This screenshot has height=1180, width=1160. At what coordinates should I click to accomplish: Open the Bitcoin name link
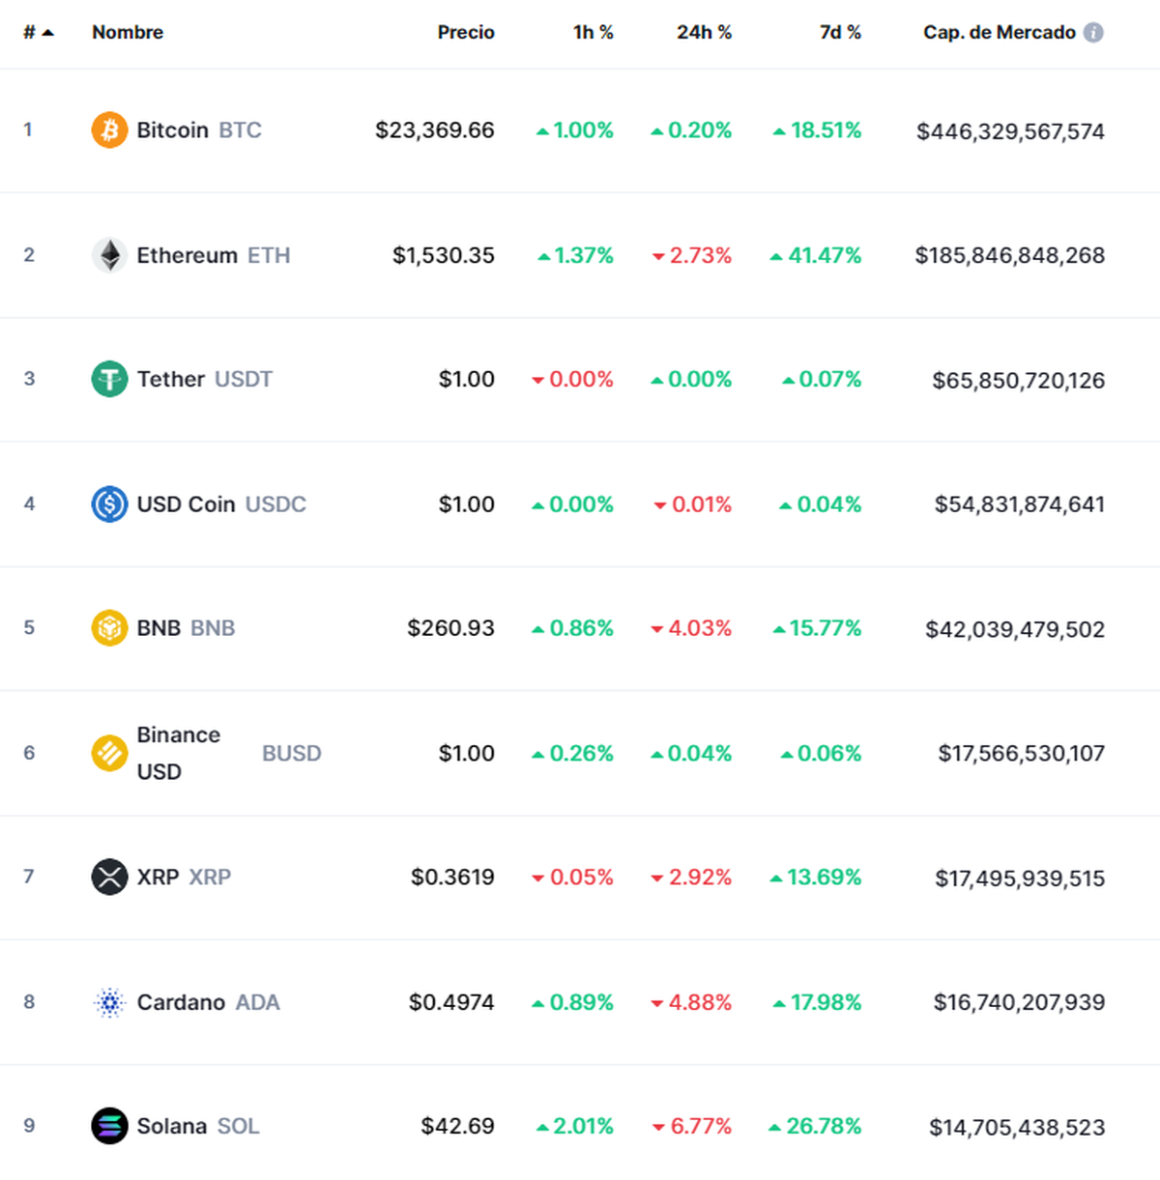point(173,130)
